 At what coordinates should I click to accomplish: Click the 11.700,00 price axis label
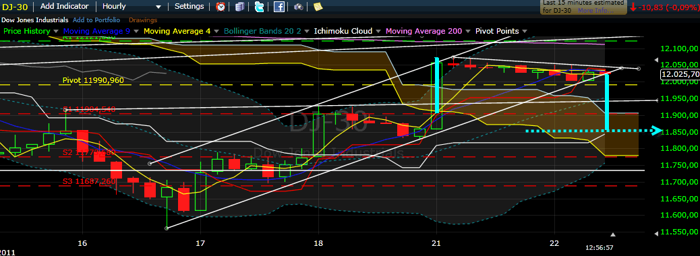679,182
